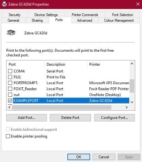The height and width of the screenshot is (162, 142).
Task: Open the Device Settings tab
Action: (46, 15)
